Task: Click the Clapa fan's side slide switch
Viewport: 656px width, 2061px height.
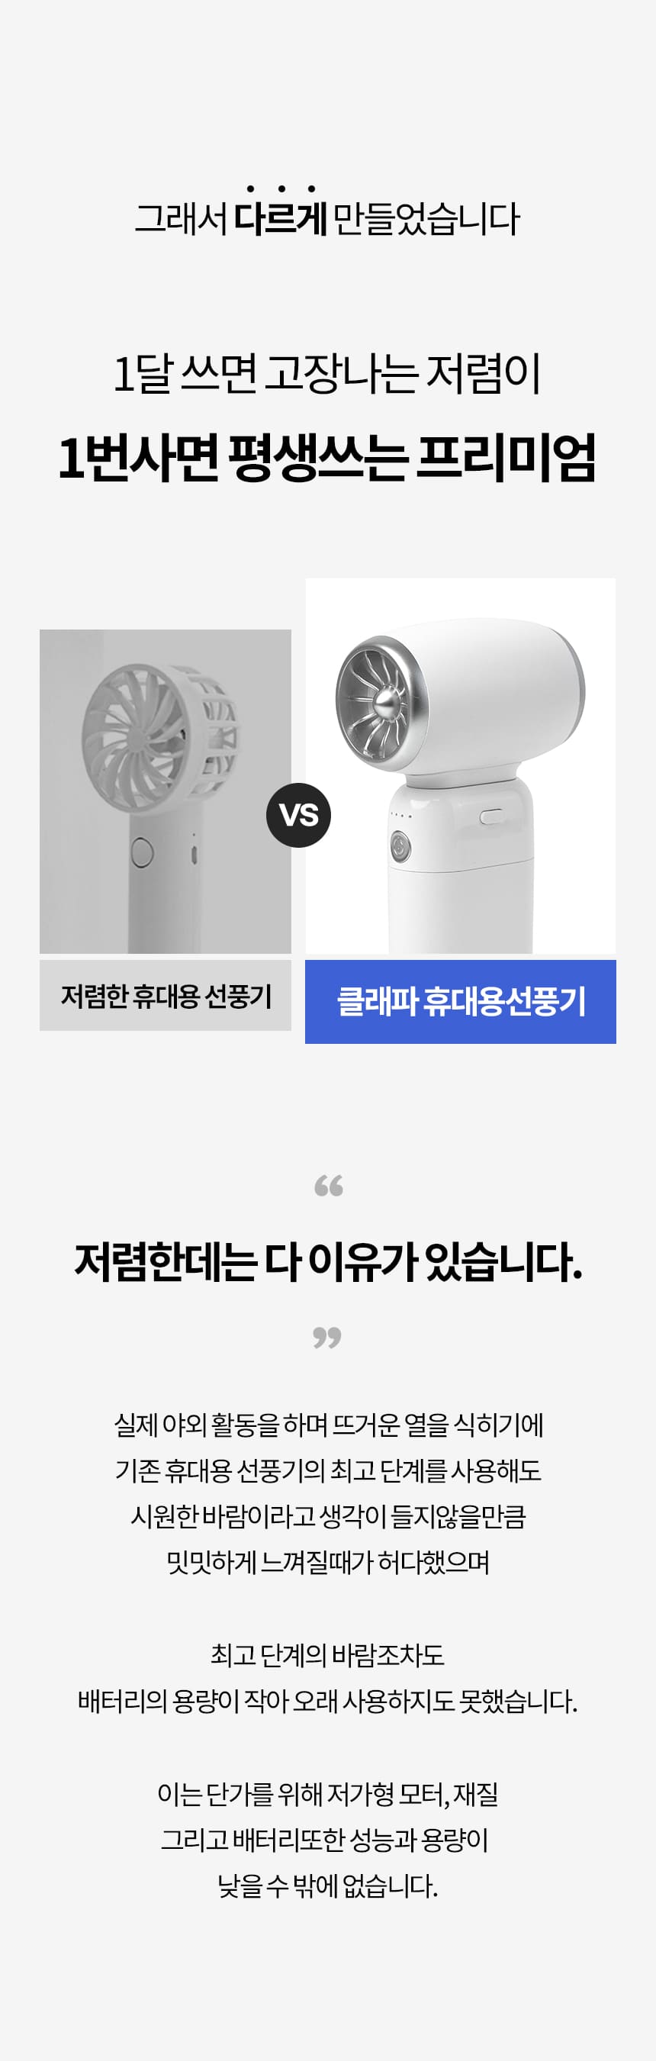Action: 490,817
